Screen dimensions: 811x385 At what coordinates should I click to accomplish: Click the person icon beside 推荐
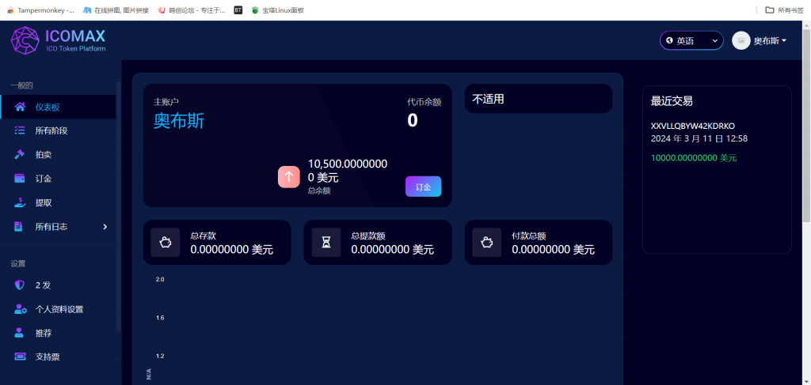[19, 332]
